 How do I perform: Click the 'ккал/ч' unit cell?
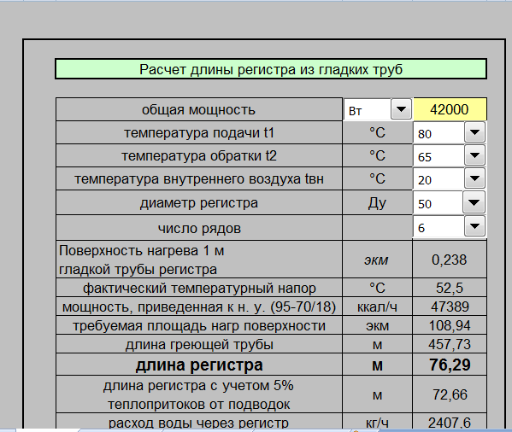click(377, 306)
